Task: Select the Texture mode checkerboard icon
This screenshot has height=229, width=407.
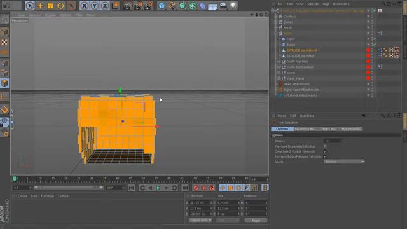Action: pyautogui.click(x=4, y=42)
